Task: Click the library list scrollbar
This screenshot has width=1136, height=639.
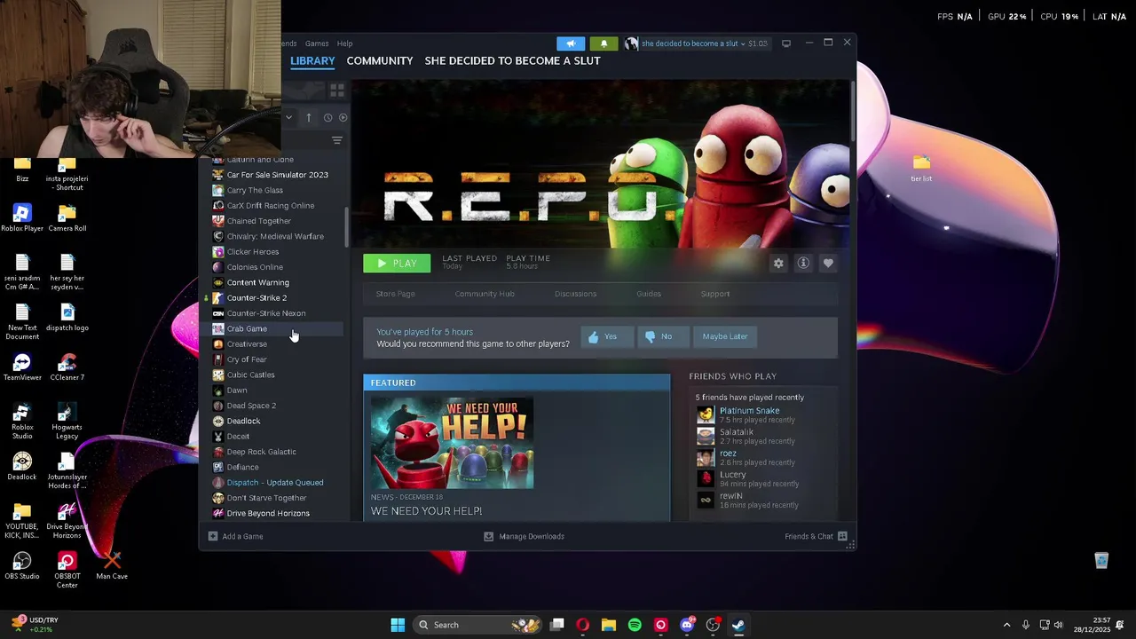Action: (347, 228)
